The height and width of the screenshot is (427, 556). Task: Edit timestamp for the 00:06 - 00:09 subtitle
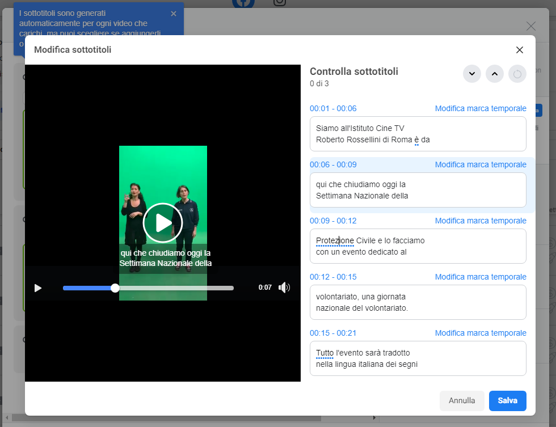(x=481, y=164)
